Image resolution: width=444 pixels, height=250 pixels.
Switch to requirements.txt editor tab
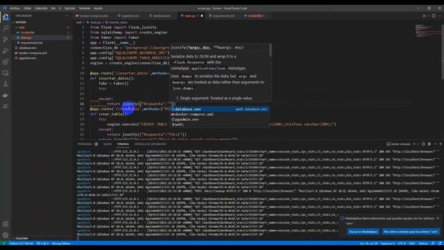[x=222, y=16]
